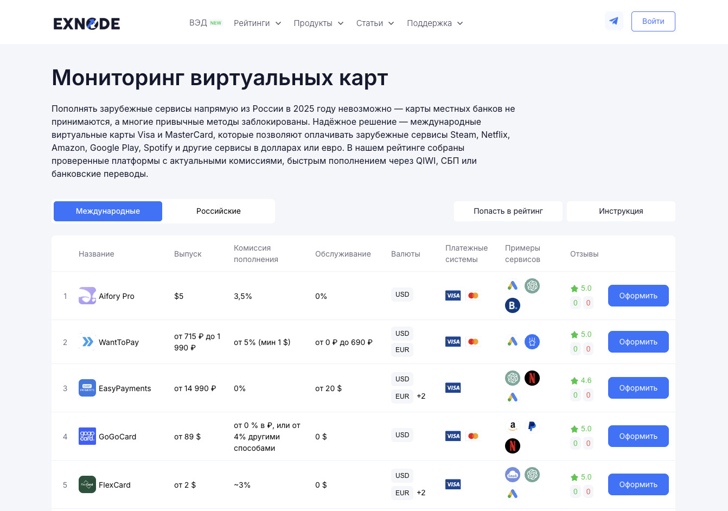
Task: Click the Google Ads icon in WantToPay row
Action: (x=513, y=342)
